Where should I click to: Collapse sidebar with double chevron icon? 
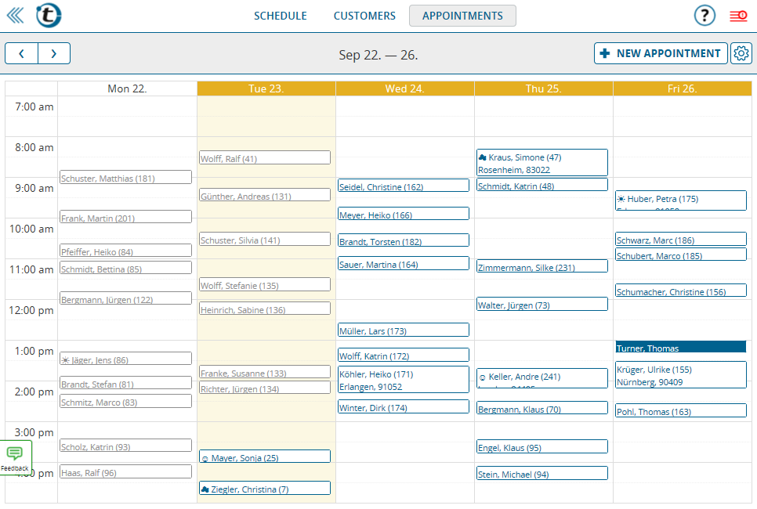(15, 16)
